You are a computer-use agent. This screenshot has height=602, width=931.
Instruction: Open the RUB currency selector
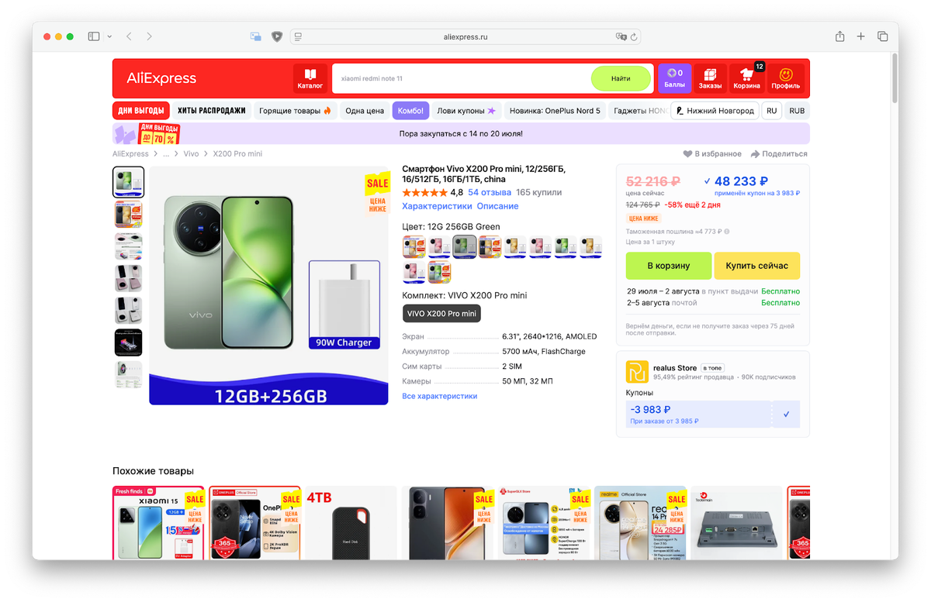pos(797,111)
